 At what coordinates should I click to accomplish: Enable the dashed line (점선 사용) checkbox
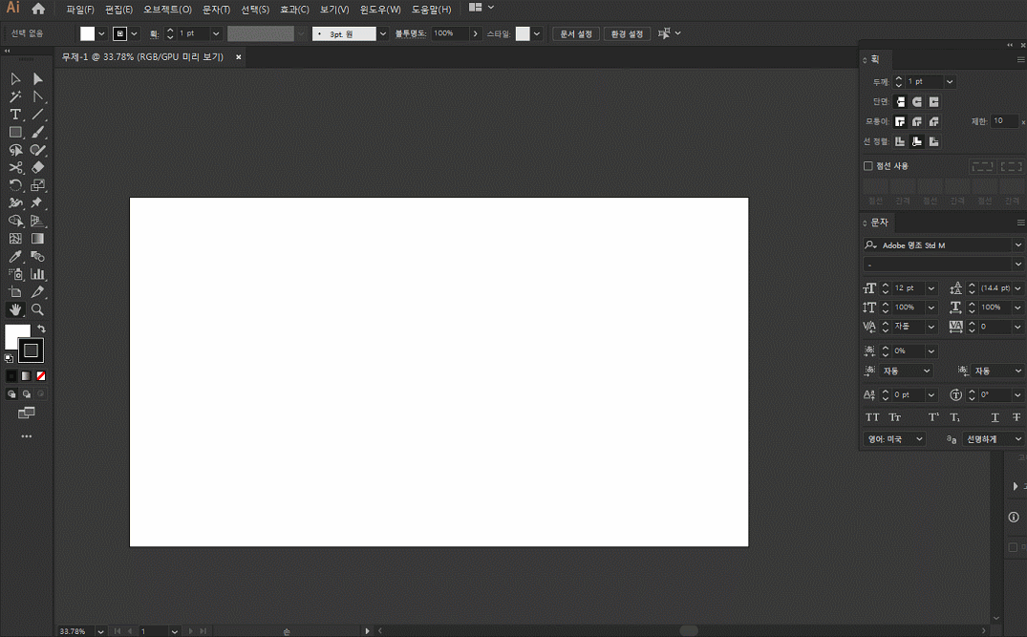[x=867, y=165]
